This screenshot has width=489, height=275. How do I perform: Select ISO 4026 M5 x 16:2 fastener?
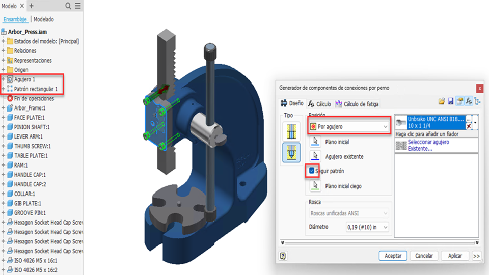tap(36, 270)
